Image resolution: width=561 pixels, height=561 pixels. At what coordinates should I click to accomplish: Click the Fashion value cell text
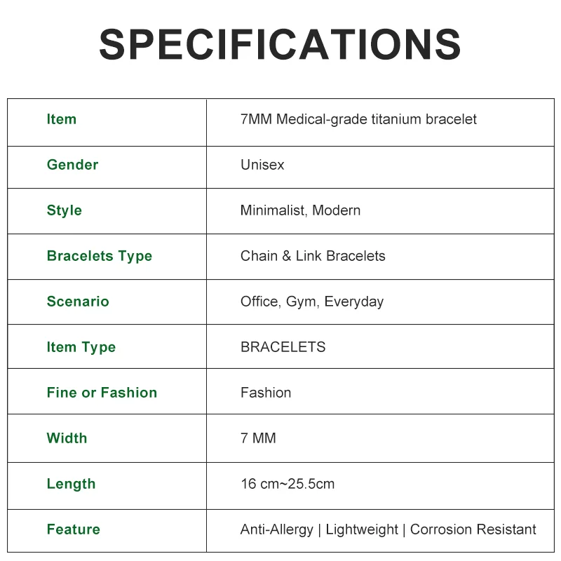[266, 393]
